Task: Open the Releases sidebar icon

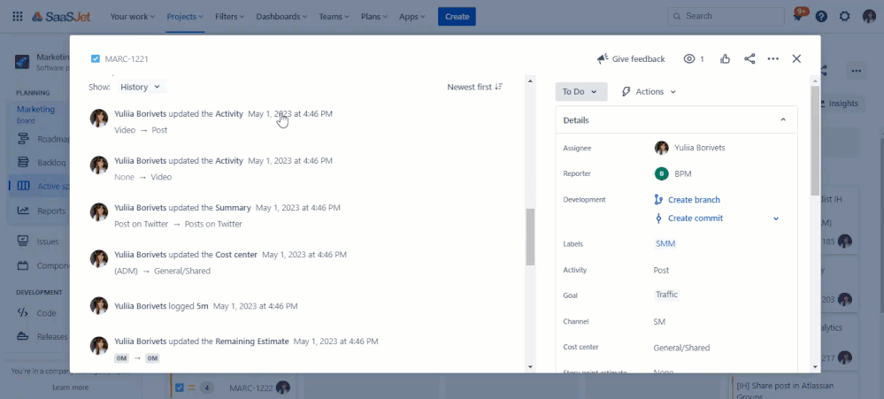Action: (x=23, y=336)
